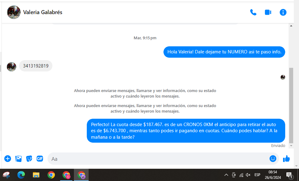Click the message with number 3413192819

point(36,66)
